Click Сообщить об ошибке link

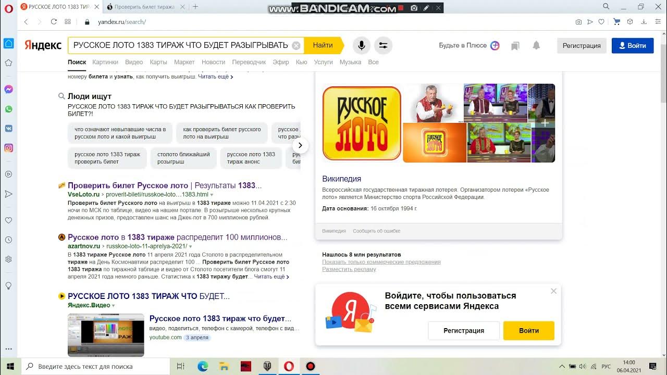(x=377, y=231)
